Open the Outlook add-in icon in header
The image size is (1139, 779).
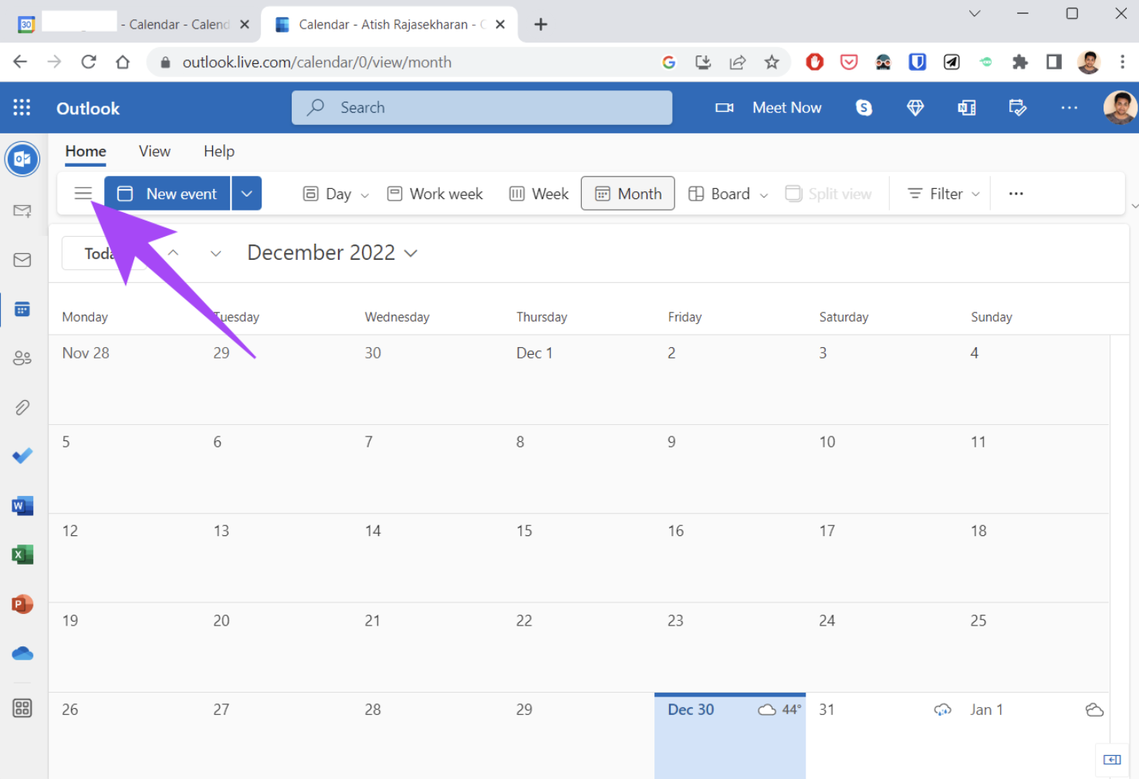point(966,107)
